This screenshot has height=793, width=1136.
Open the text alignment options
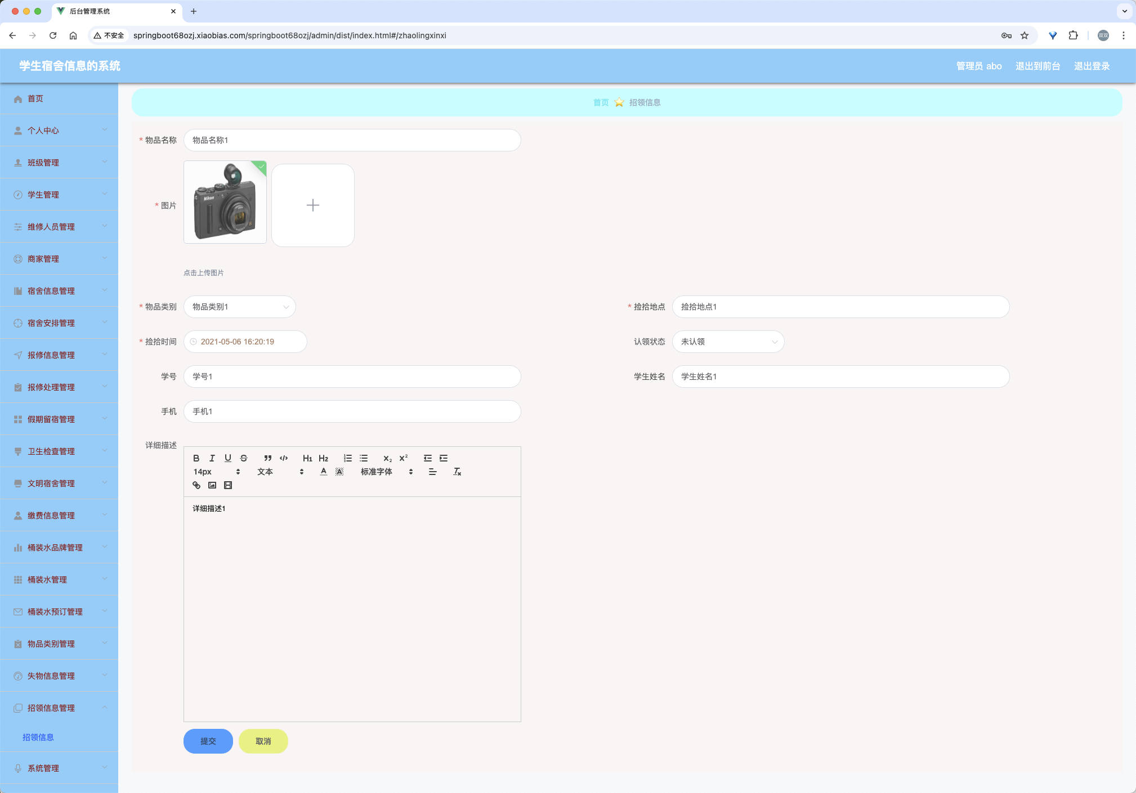pos(432,472)
